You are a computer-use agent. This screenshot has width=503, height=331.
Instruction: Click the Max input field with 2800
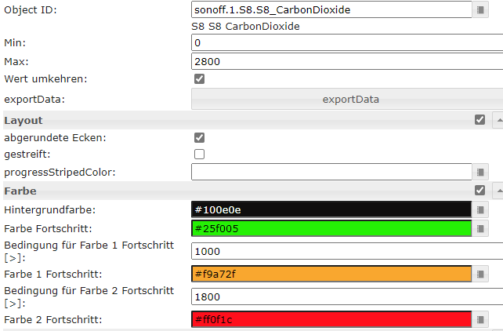pyautogui.click(x=345, y=61)
